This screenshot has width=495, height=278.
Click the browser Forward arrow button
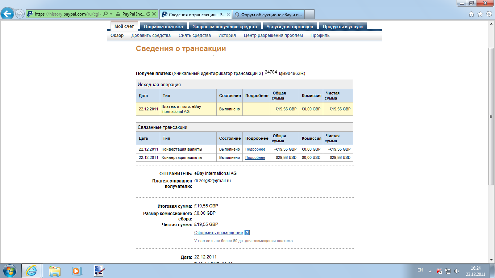[x=20, y=14]
